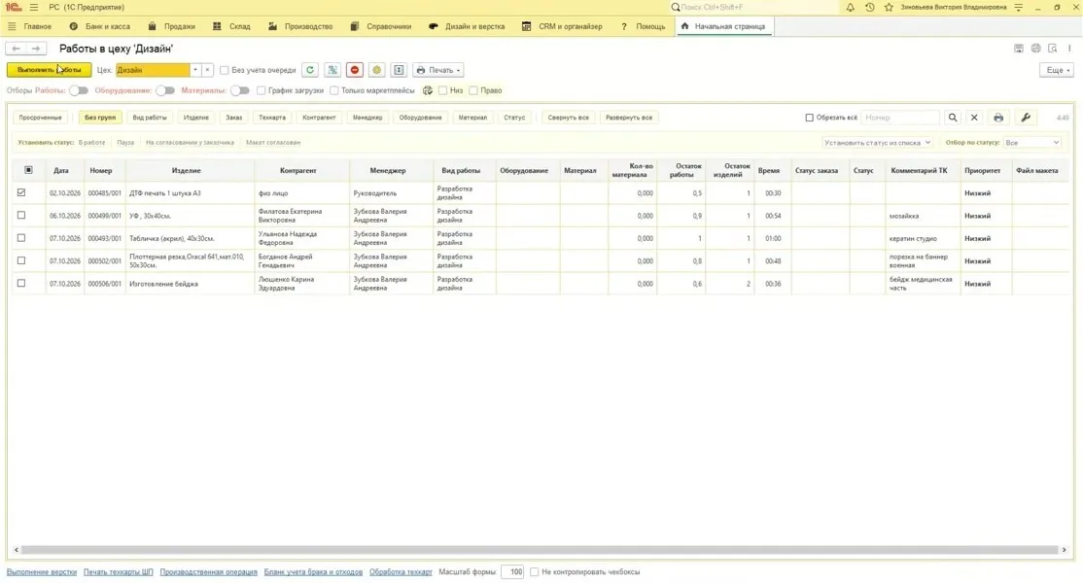This screenshot has width=1083, height=583.
Task: Open the 1C main hamburger menu
Action: 34,7
